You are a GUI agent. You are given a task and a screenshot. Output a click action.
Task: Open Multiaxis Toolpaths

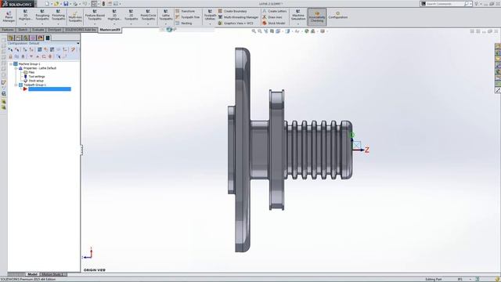pyautogui.click(x=75, y=17)
